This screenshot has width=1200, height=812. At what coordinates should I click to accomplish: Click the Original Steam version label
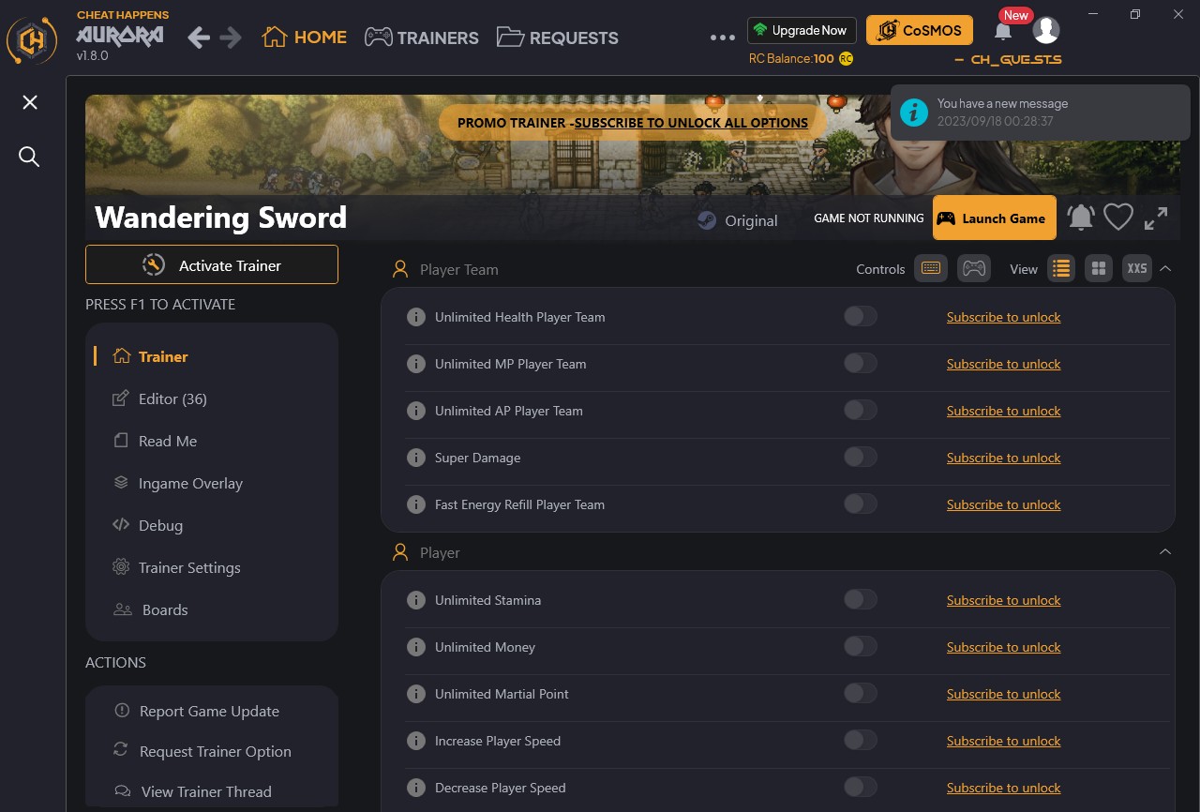(738, 220)
